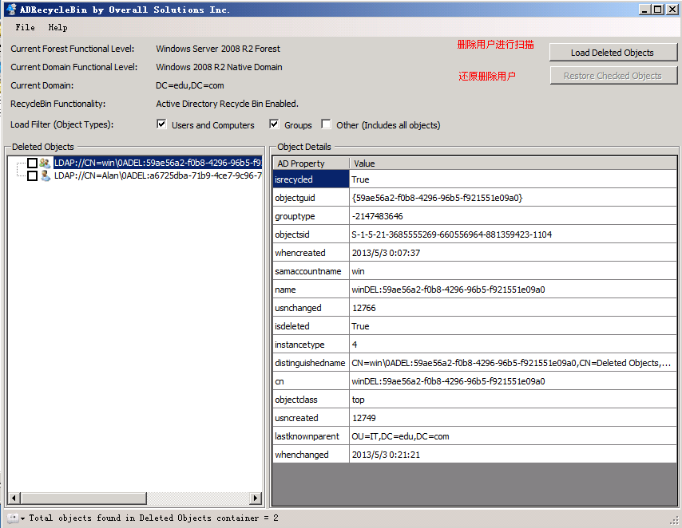Click the horizontal scrollbar thumb in Deleted Objects
Screen dimensions: 682x528
point(84,498)
